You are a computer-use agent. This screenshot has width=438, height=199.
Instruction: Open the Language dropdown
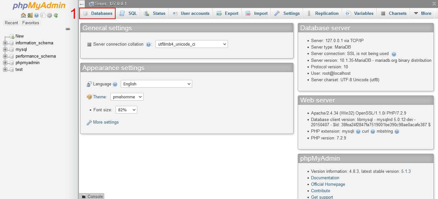coord(156,84)
